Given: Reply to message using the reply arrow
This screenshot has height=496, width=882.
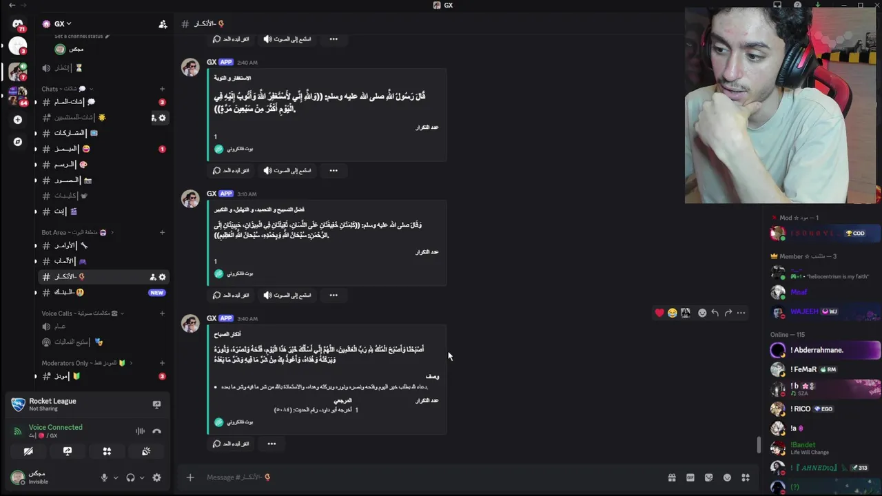Looking at the screenshot, I should click(x=715, y=313).
